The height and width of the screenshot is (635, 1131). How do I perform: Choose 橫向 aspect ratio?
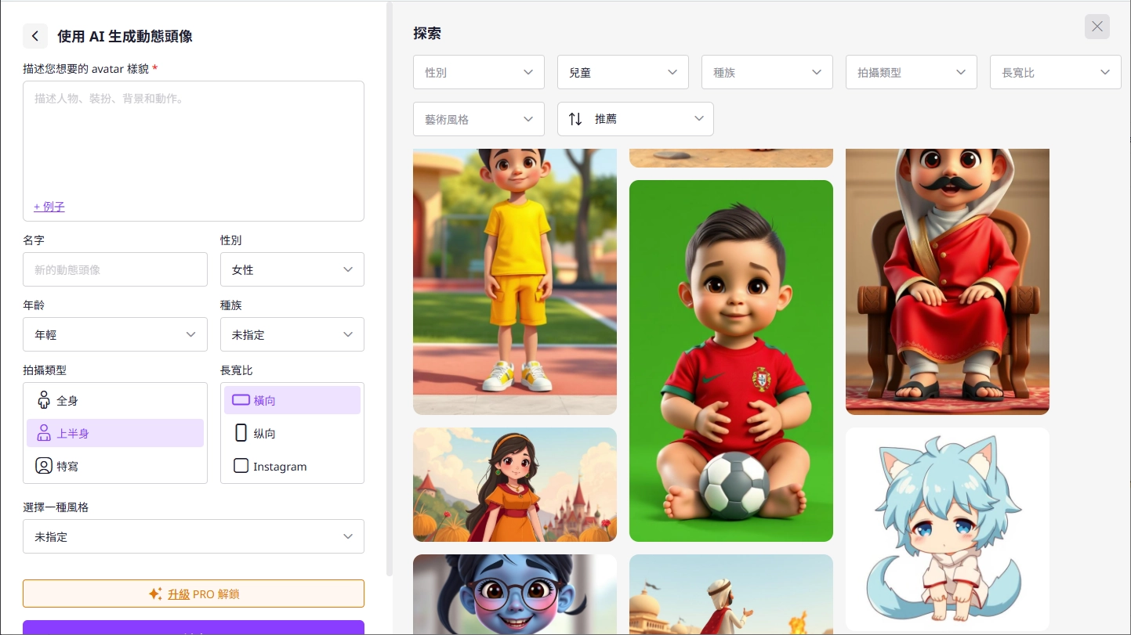292,400
